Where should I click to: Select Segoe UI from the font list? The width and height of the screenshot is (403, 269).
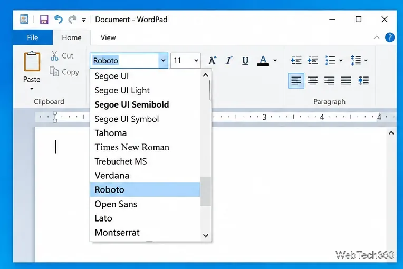pos(145,76)
